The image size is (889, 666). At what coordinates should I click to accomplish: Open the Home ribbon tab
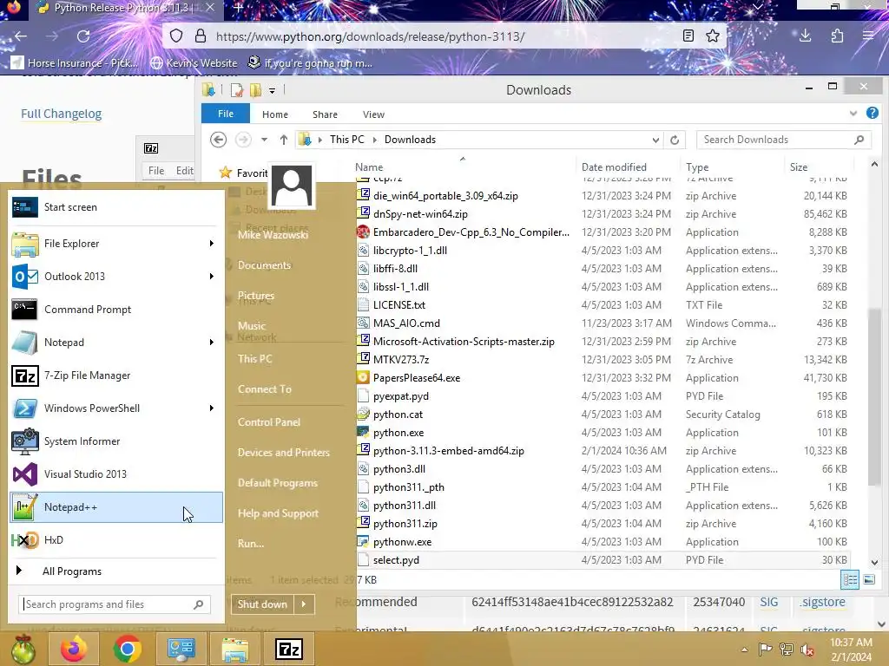(275, 114)
